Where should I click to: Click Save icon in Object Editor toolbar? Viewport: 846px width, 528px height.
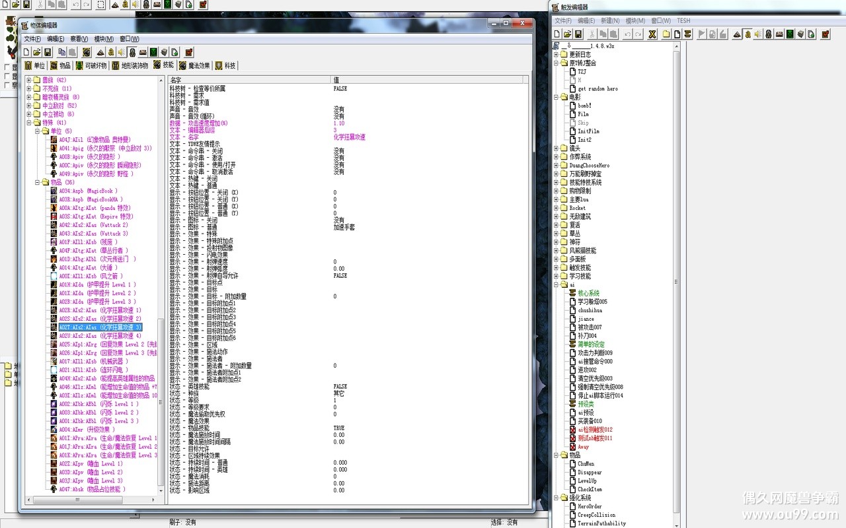tap(48, 52)
